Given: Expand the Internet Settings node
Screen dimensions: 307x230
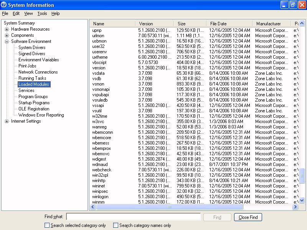Looking at the screenshot, I should point(7,121).
